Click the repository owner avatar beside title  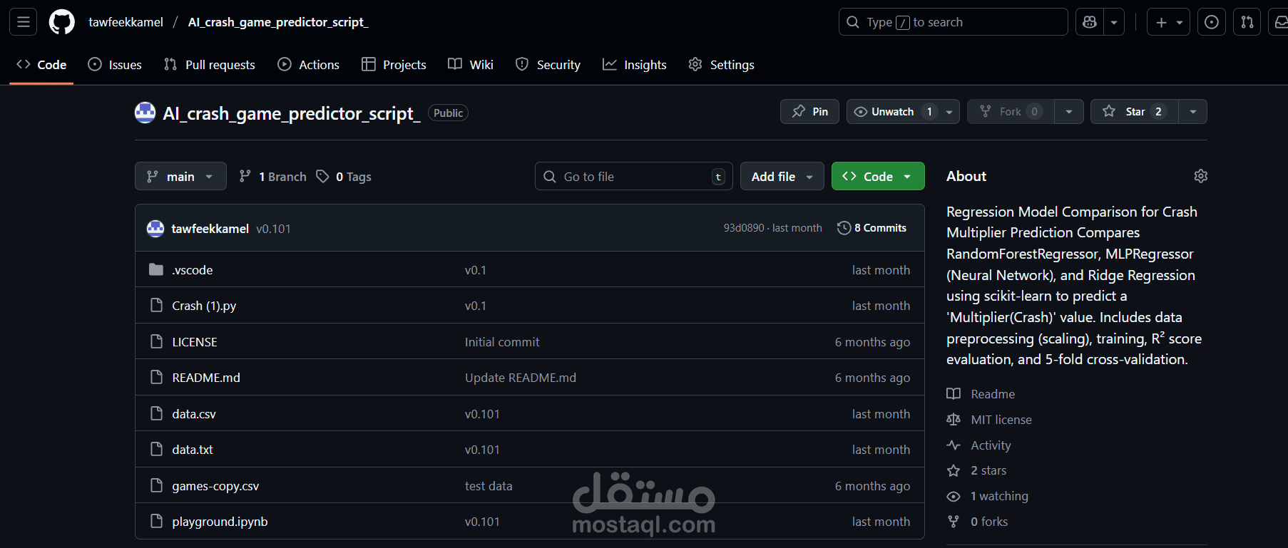(145, 113)
